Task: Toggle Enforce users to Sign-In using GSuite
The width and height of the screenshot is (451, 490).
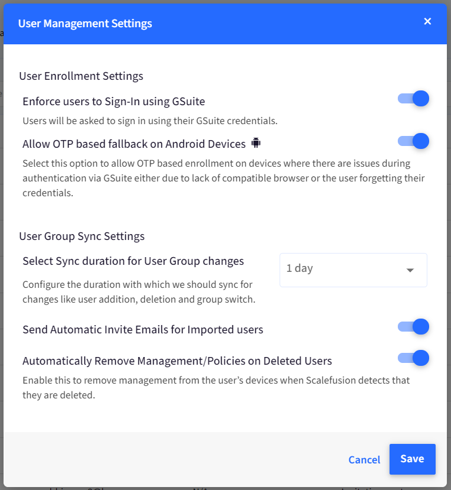Action: pyautogui.click(x=413, y=99)
